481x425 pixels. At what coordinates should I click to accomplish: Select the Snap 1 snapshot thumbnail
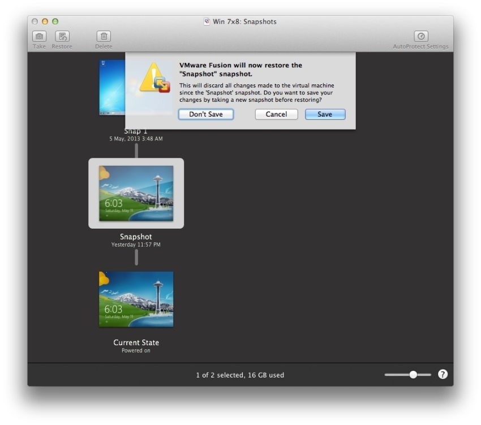[x=111, y=88]
